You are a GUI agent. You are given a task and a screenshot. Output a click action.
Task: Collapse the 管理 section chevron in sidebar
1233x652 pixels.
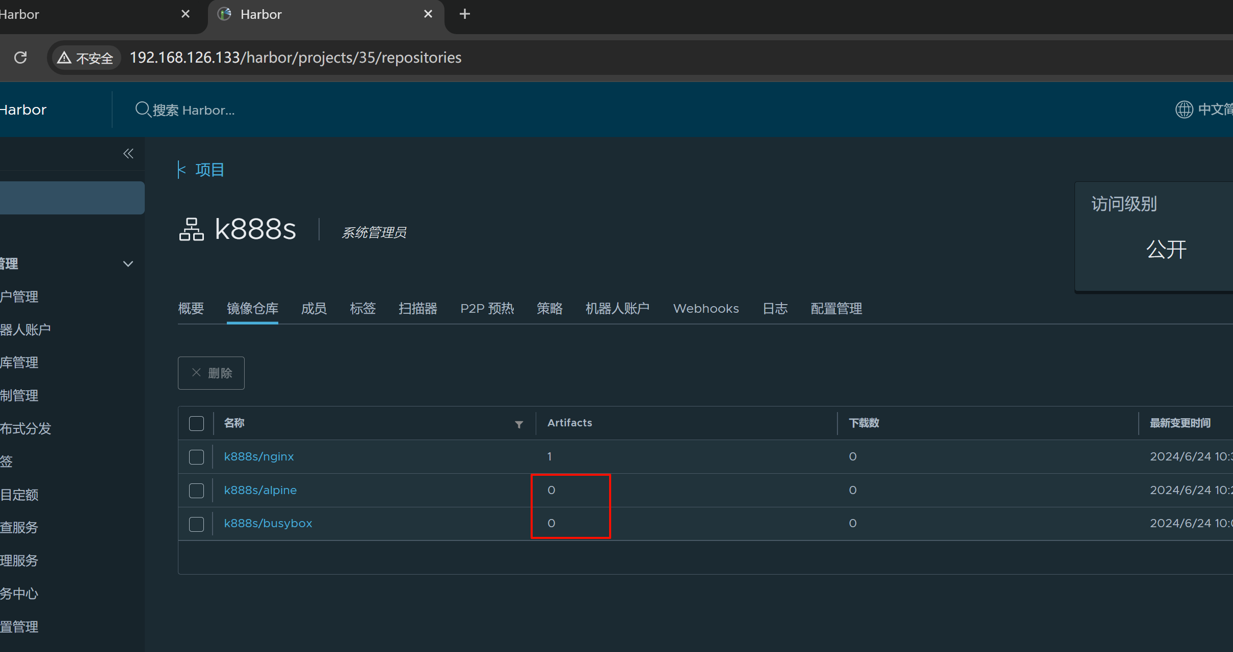click(128, 264)
